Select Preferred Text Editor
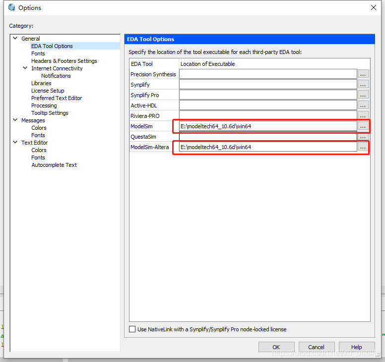This screenshot has width=385, height=362. click(57, 98)
